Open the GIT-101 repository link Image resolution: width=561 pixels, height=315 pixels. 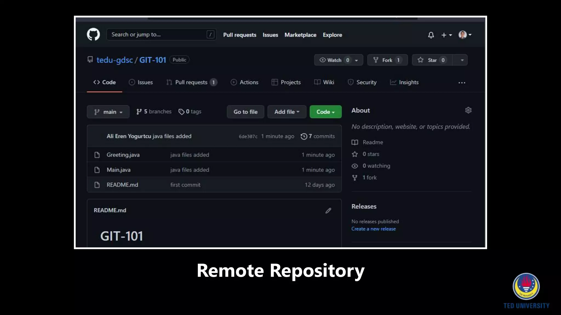(x=153, y=60)
